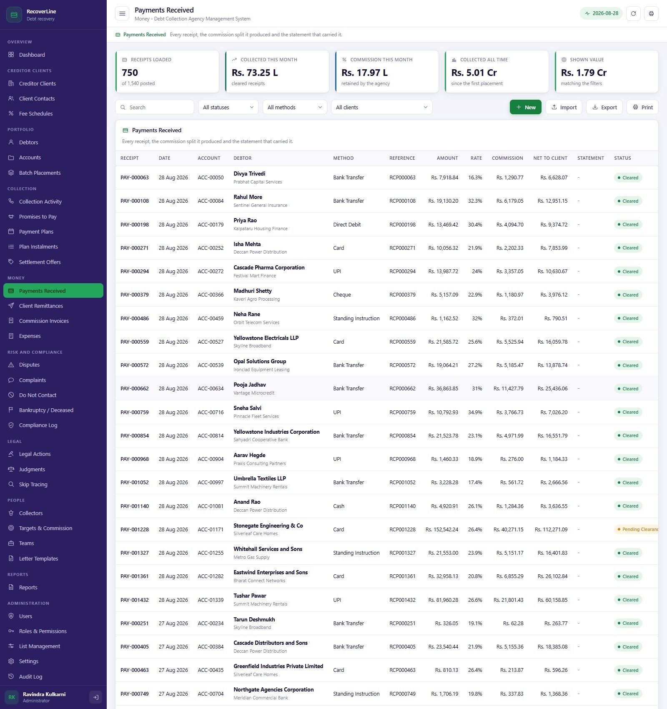
Task: Open the All methods dropdown
Action: (x=295, y=107)
